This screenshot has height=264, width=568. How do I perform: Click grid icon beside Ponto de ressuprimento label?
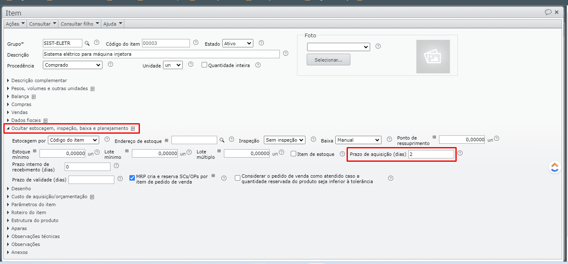point(434,137)
